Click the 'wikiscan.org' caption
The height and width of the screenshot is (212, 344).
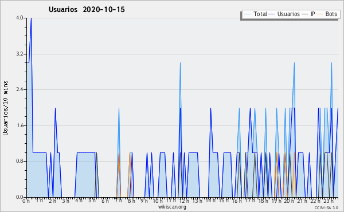tap(172, 207)
